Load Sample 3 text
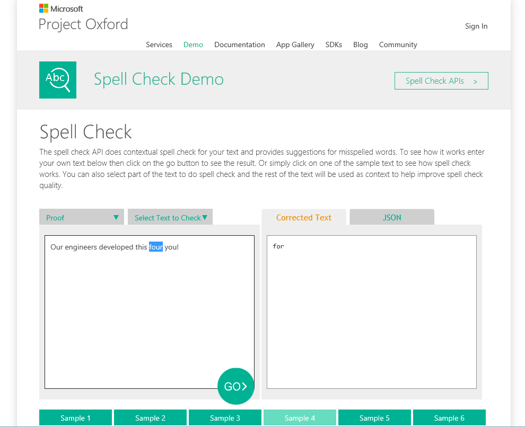 coord(225,418)
